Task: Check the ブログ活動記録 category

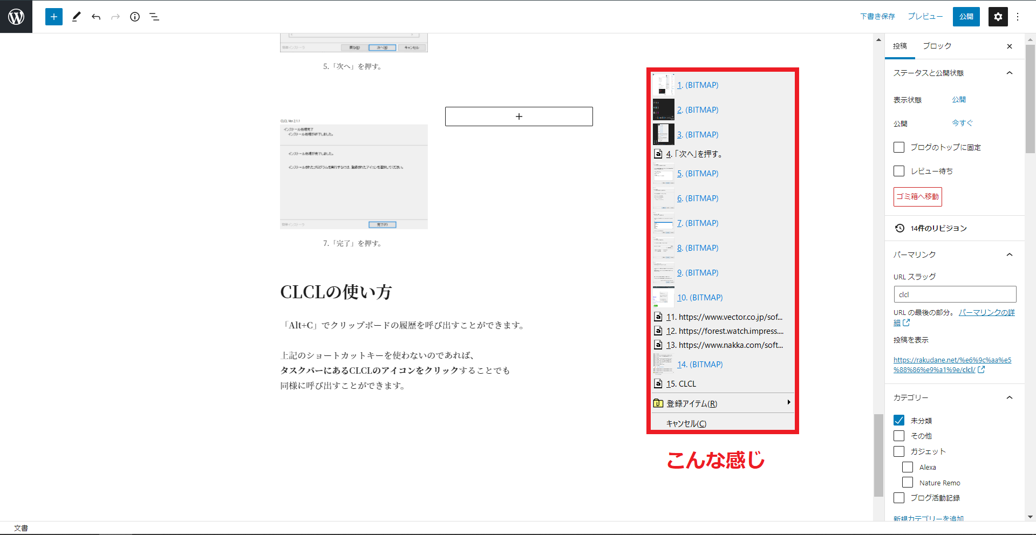Action: pyautogui.click(x=899, y=498)
